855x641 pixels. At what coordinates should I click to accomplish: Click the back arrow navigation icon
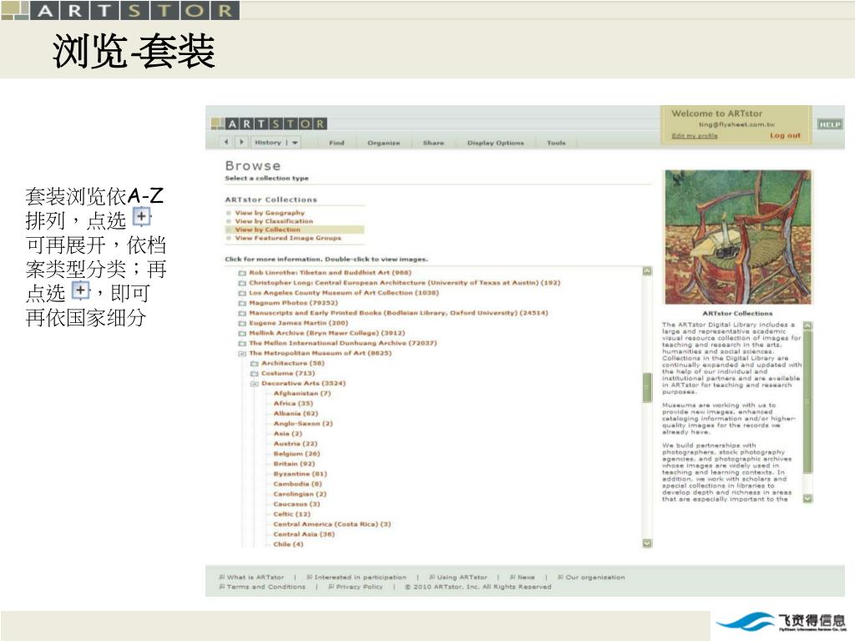(x=227, y=142)
